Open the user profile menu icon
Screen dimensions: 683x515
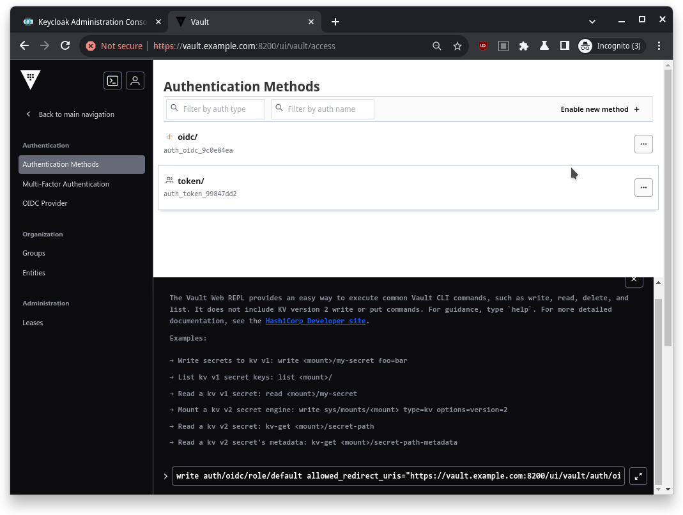click(x=135, y=81)
